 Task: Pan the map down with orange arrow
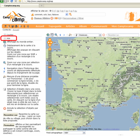point(50,45)
